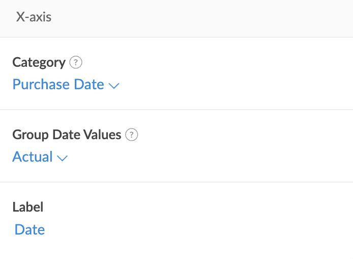Select the X-axis section header
Viewport: 353px width, 259px height.
coord(34,17)
